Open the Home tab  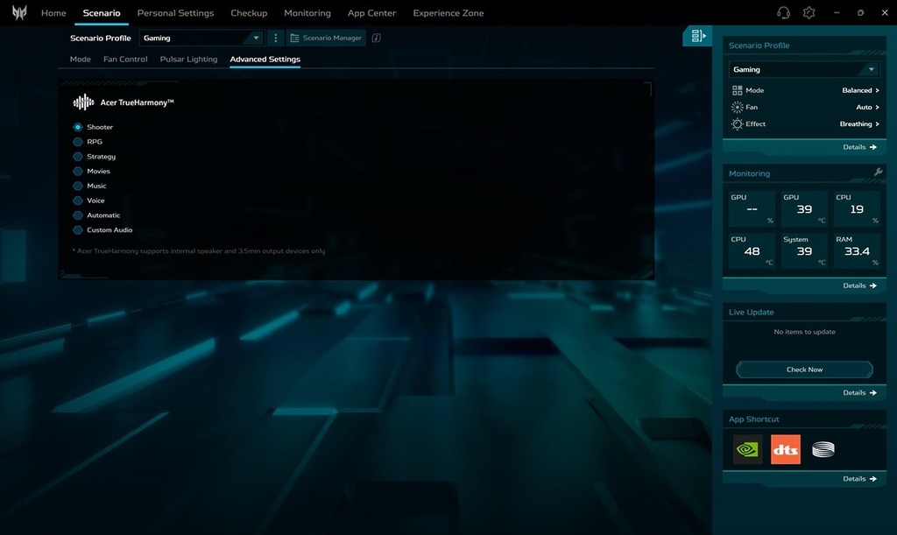(53, 12)
